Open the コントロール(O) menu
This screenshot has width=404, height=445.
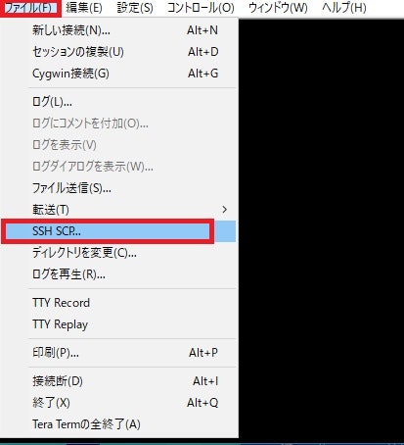(201, 8)
